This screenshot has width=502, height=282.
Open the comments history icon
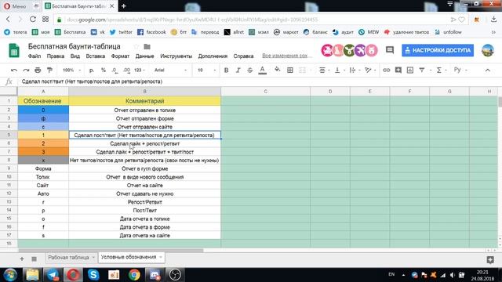coord(390,50)
